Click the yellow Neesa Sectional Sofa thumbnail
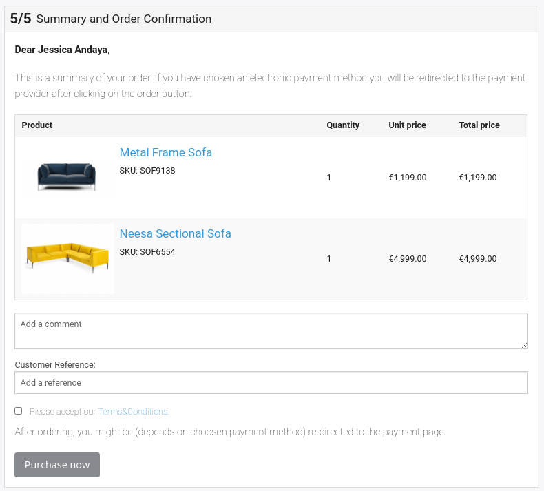The width and height of the screenshot is (544, 491). pyautogui.click(x=67, y=258)
